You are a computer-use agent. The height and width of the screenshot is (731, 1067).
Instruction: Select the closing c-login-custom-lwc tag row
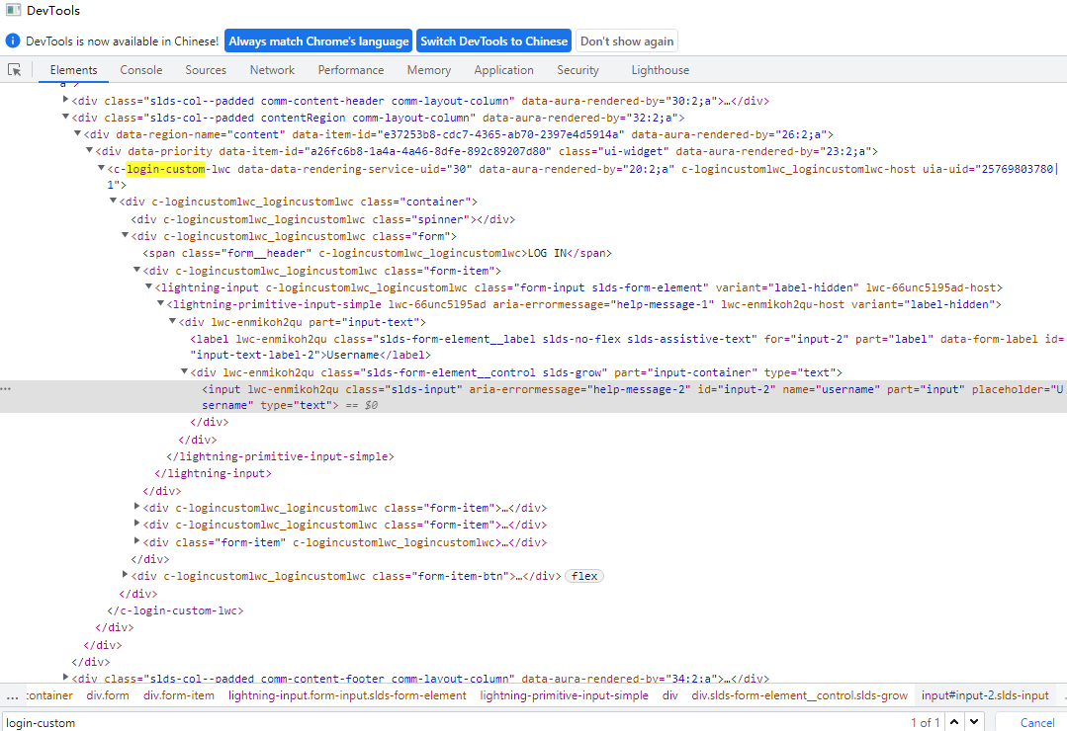pos(176,610)
